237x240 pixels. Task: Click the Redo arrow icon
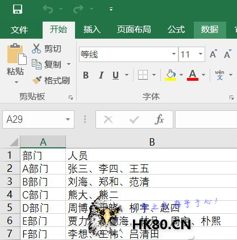point(78,9)
